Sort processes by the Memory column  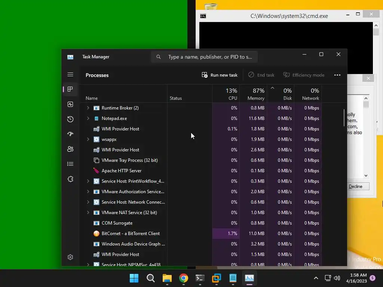(x=253, y=94)
